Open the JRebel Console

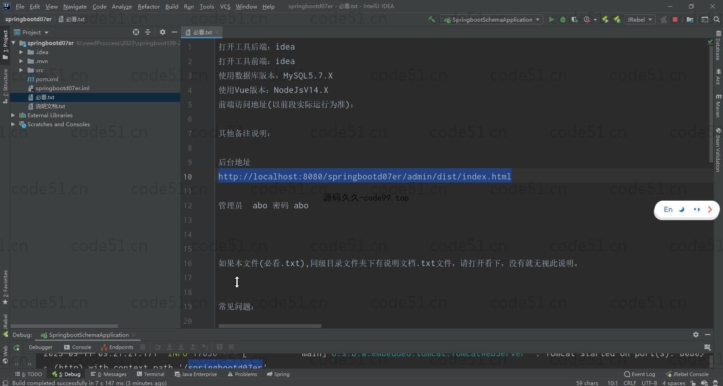click(x=687, y=374)
